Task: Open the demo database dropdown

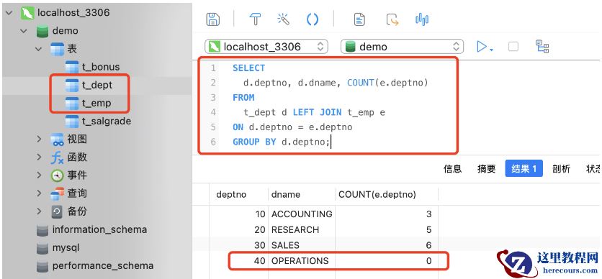Action: coord(402,47)
